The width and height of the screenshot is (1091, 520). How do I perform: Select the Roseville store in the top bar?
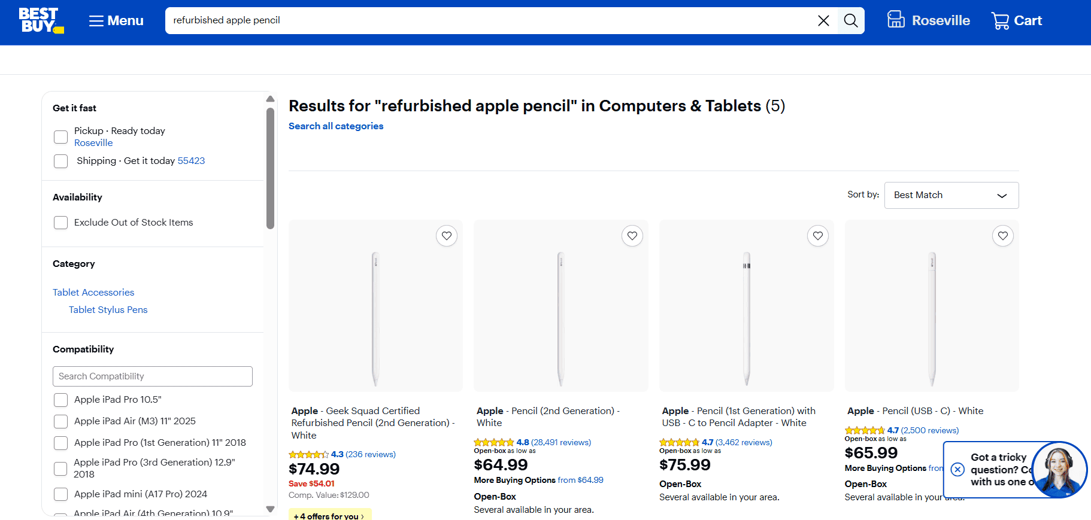941,20
